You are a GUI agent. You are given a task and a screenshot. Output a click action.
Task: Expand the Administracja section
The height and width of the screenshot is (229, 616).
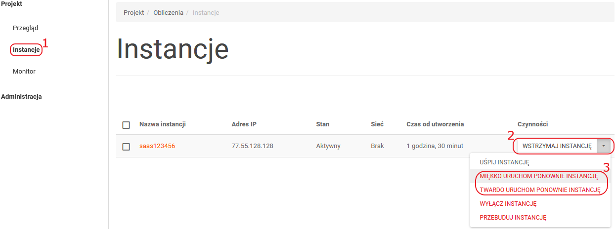(x=21, y=97)
